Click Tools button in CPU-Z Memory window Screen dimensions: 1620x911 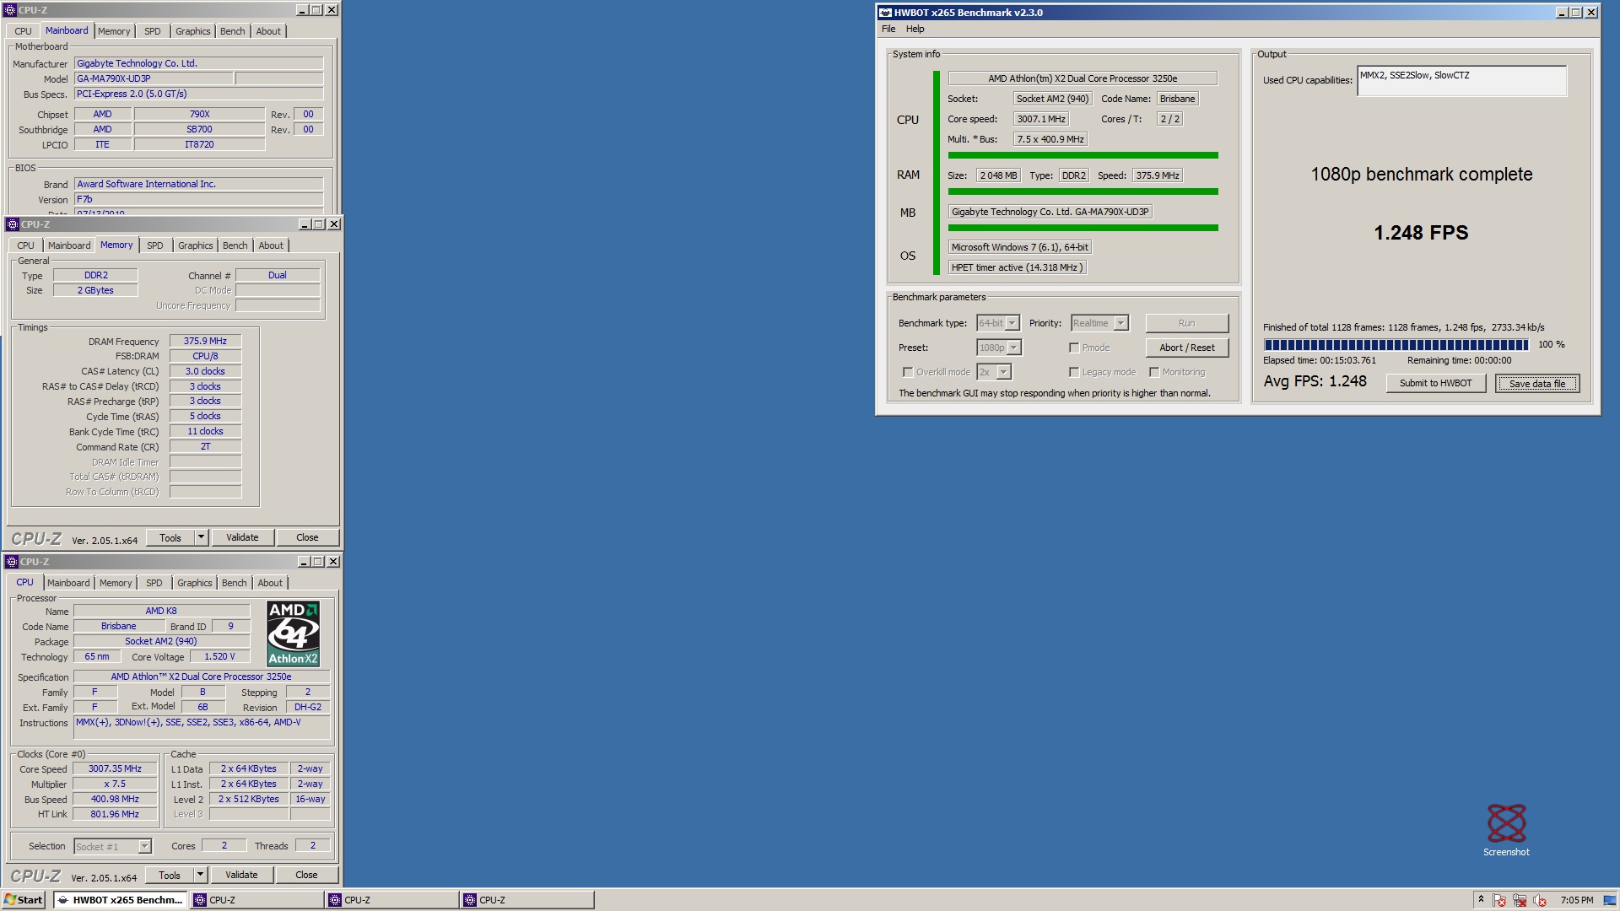tap(170, 537)
